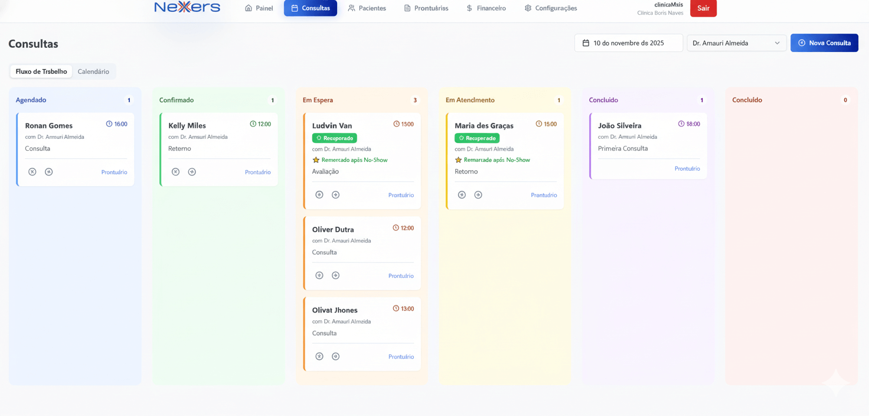Click the cancel icon on Ronan Gomes card
The height and width of the screenshot is (416, 869).
click(x=32, y=171)
